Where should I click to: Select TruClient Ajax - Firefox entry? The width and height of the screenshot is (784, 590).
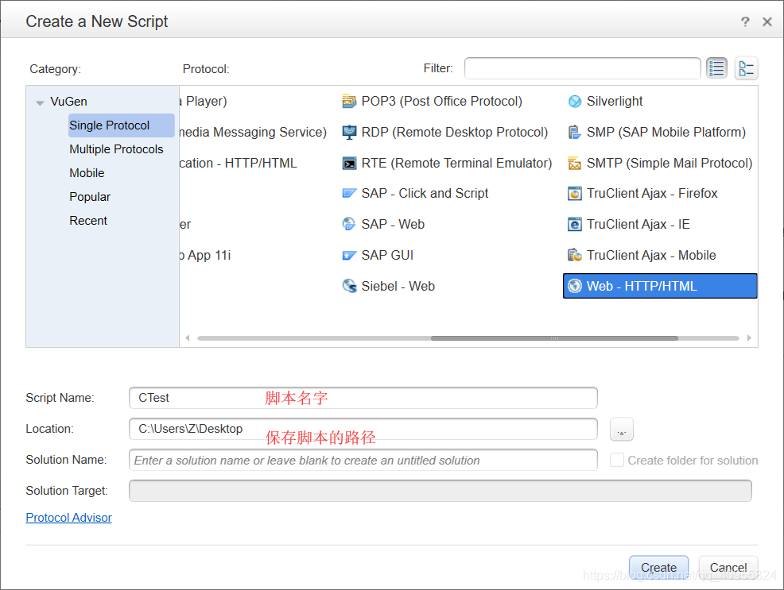(652, 193)
